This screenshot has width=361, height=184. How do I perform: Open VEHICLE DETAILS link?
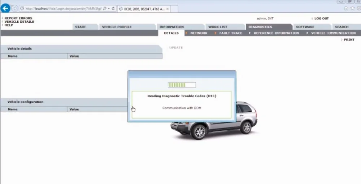tap(19, 22)
